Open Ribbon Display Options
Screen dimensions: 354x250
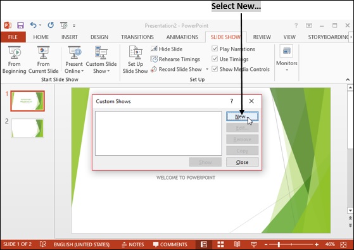309,25
